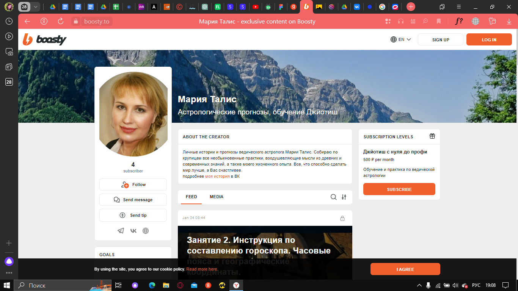Open the 'моя история' link
The image size is (518, 291).
click(x=217, y=176)
